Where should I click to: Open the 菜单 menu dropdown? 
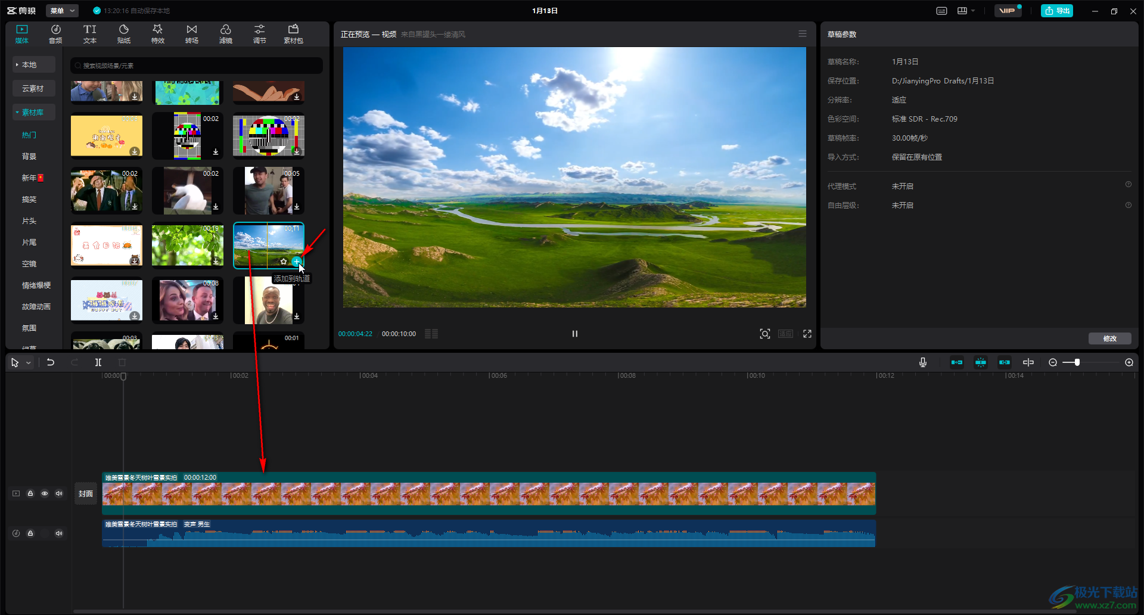click(x=62, y=11)
